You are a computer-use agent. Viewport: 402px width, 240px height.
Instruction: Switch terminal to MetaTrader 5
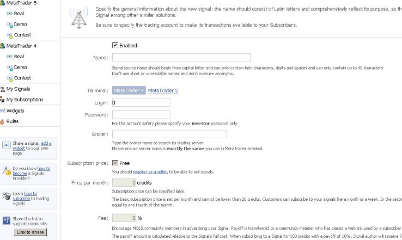tap(163, 90)
